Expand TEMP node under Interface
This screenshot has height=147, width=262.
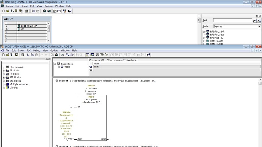point(58,67)
